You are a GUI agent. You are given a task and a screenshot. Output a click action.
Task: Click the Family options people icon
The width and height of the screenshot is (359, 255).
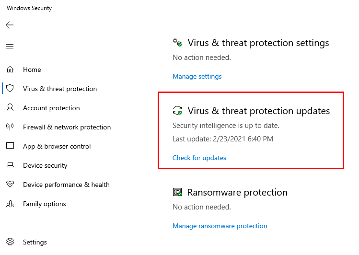10,204
